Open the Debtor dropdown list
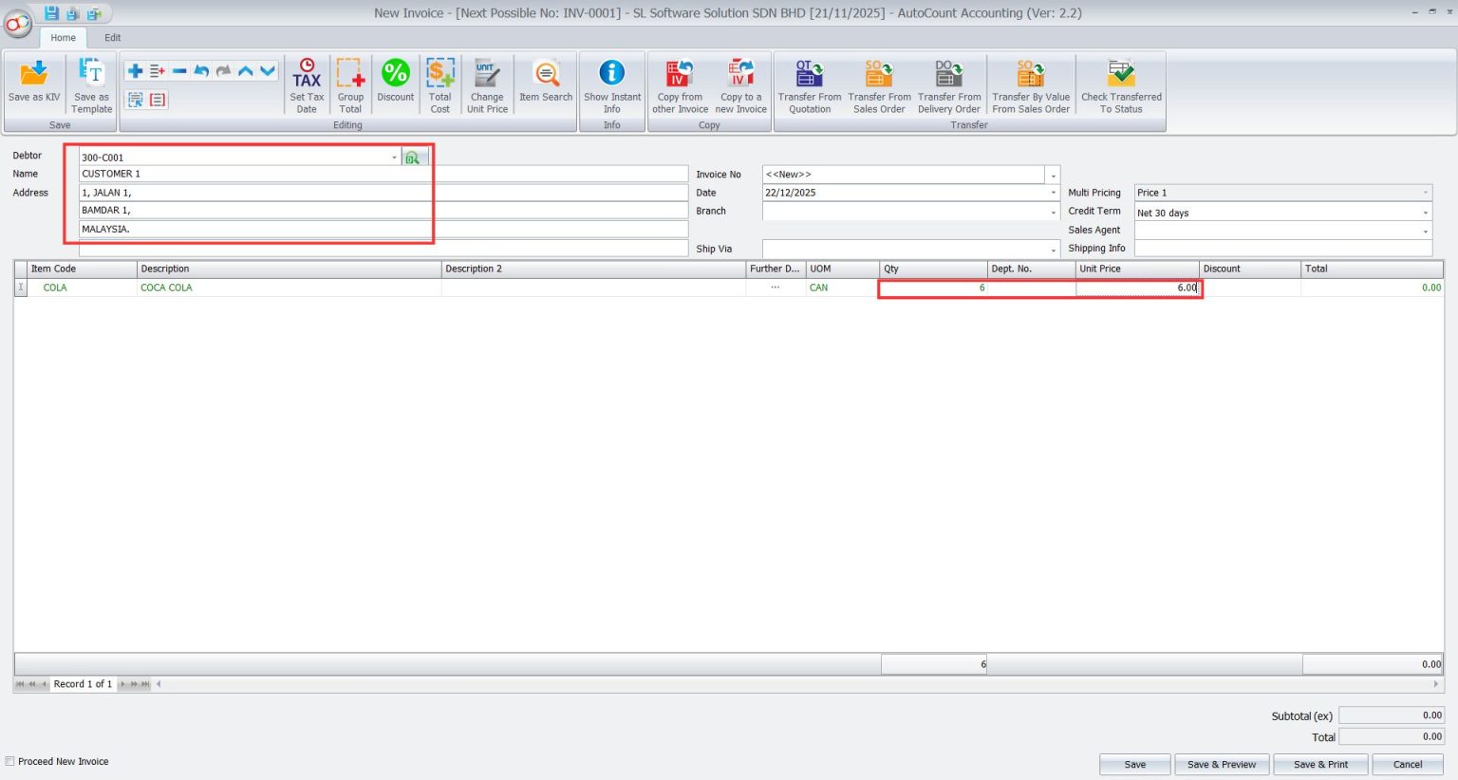Image resolution: width=1458 pixels, height=780 pixels. click(395, 157)
